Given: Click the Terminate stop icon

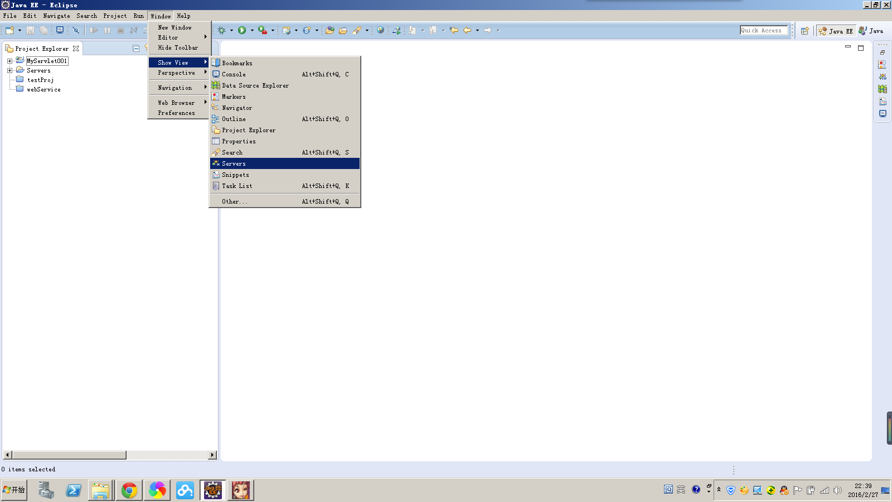Looking at the screenshot, I should pos(120,31).
